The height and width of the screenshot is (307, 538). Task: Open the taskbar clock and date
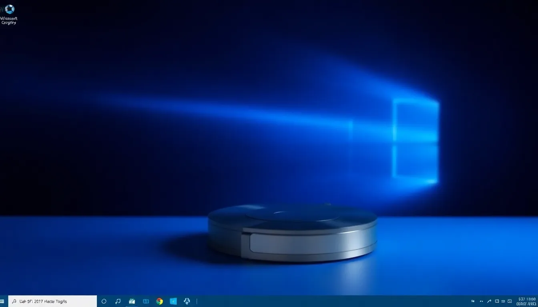click(x=526, y=301)
